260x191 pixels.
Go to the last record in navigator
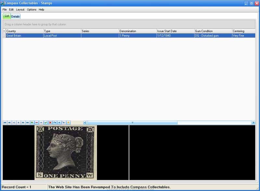tap(28, 123)
